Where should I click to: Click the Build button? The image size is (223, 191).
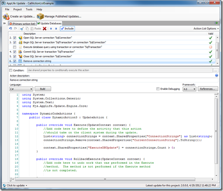point(43,89)
